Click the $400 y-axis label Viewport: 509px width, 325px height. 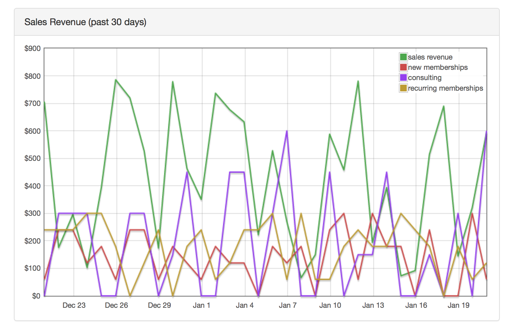coord(32,186)
